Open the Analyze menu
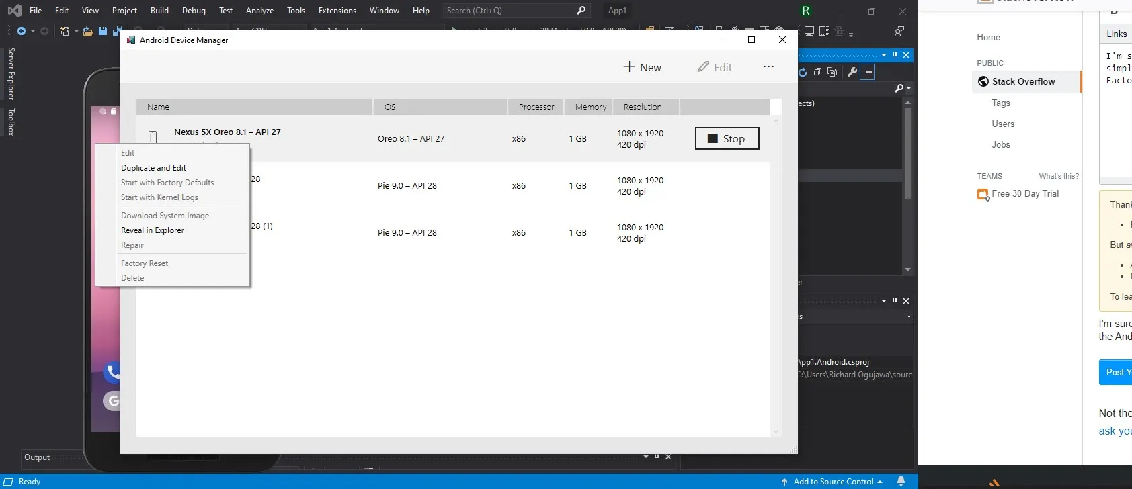Viewport: 1132px width, 489px height. pos(259,11)
